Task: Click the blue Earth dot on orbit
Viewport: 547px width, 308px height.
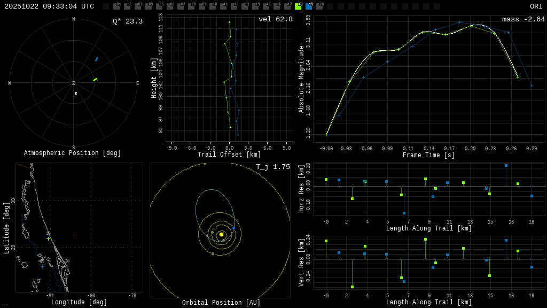Action: click(233, 228)
